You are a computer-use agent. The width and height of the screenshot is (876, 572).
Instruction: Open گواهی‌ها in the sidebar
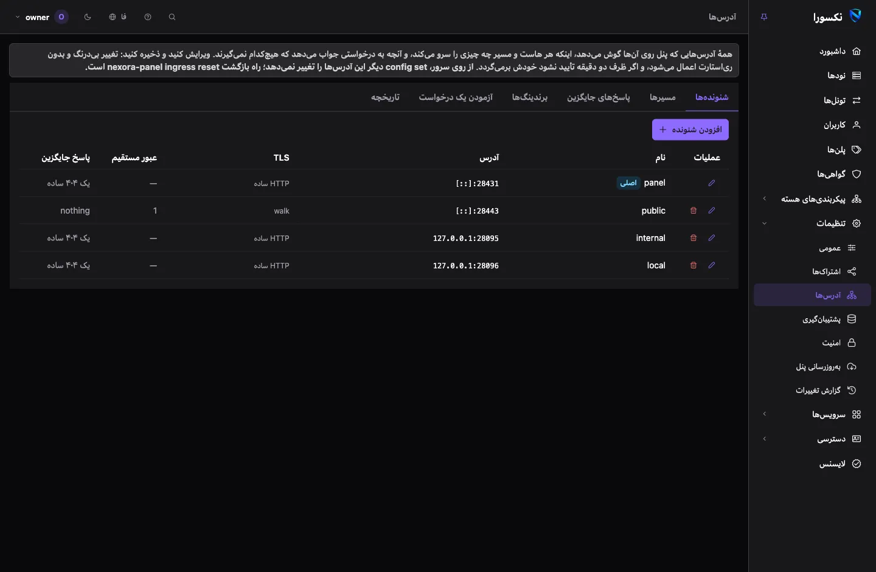(x=812, y=174)
